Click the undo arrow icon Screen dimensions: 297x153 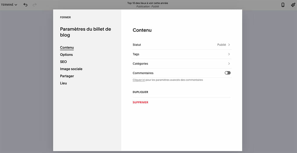pyautogui.click(x=26, y=5)
